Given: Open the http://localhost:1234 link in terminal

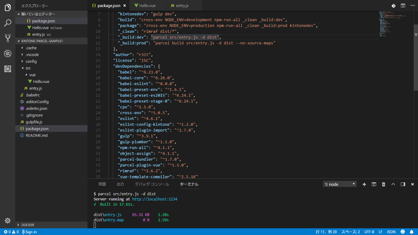Looking at the screenshot, I should pos(155,199).
